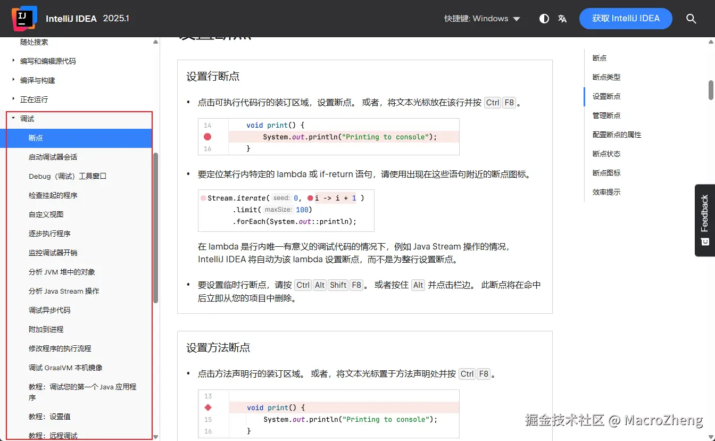Screen dimensions: 715x441
Task: Open 教程：调试您的第一个 Java 应用程序
Action: tap(82, 392)
